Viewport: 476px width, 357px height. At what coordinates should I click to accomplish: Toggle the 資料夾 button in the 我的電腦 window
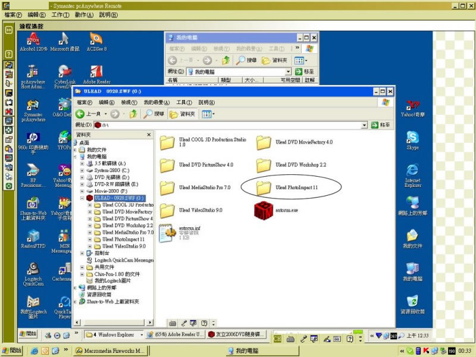tap(274, 61)
